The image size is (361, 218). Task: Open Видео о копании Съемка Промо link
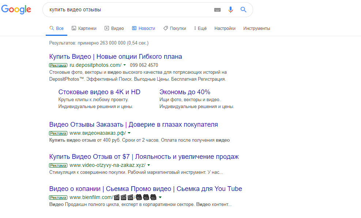coord(146,189)
